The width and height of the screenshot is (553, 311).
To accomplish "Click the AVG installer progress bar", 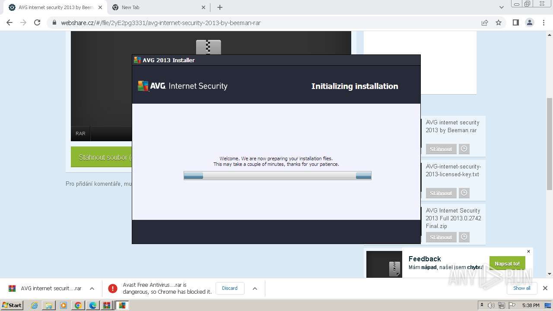I will coord(277,175).
